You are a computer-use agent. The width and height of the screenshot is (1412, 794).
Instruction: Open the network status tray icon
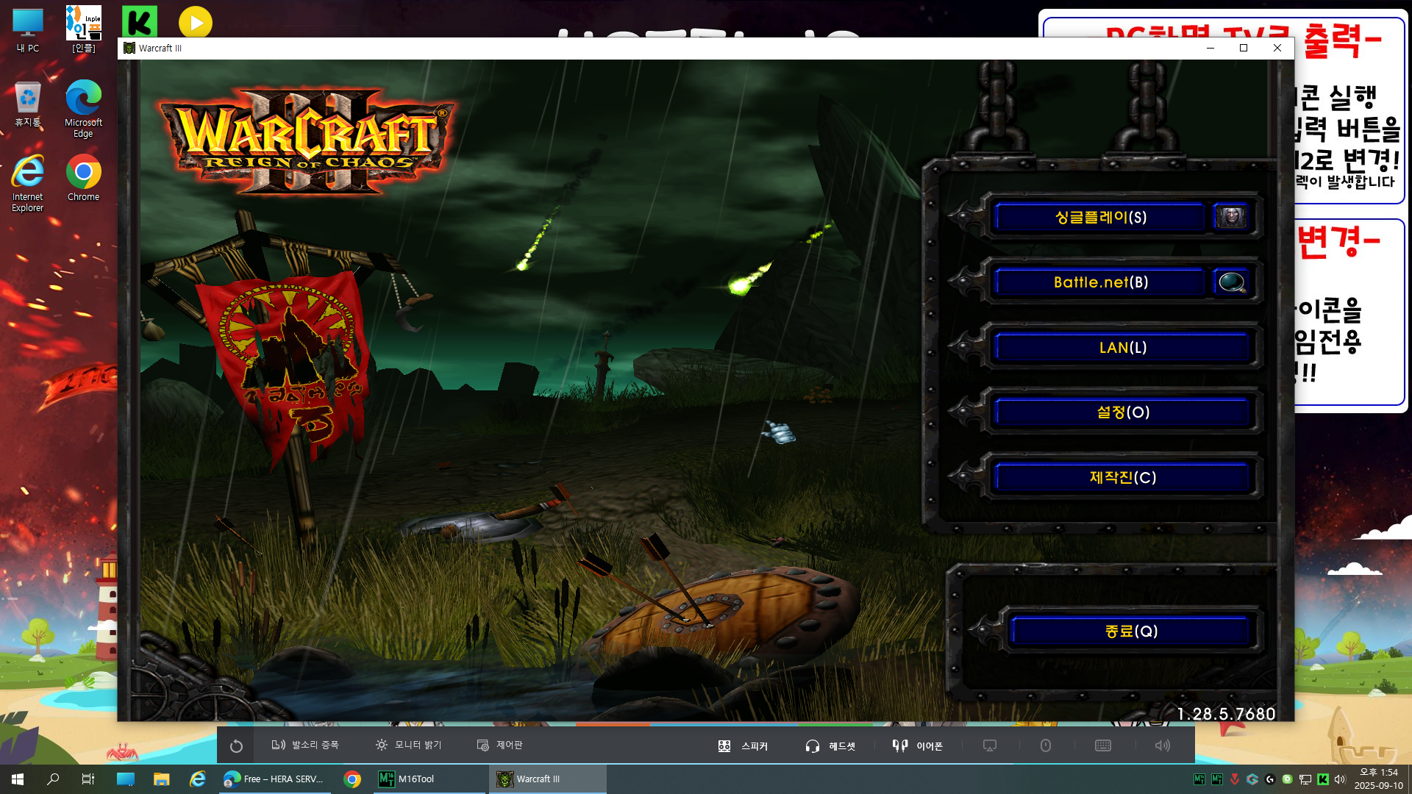point(1305,779)
